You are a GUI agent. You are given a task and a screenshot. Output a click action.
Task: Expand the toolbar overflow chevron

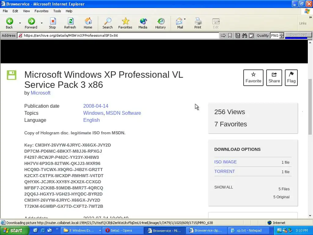(x=310, y=17)
